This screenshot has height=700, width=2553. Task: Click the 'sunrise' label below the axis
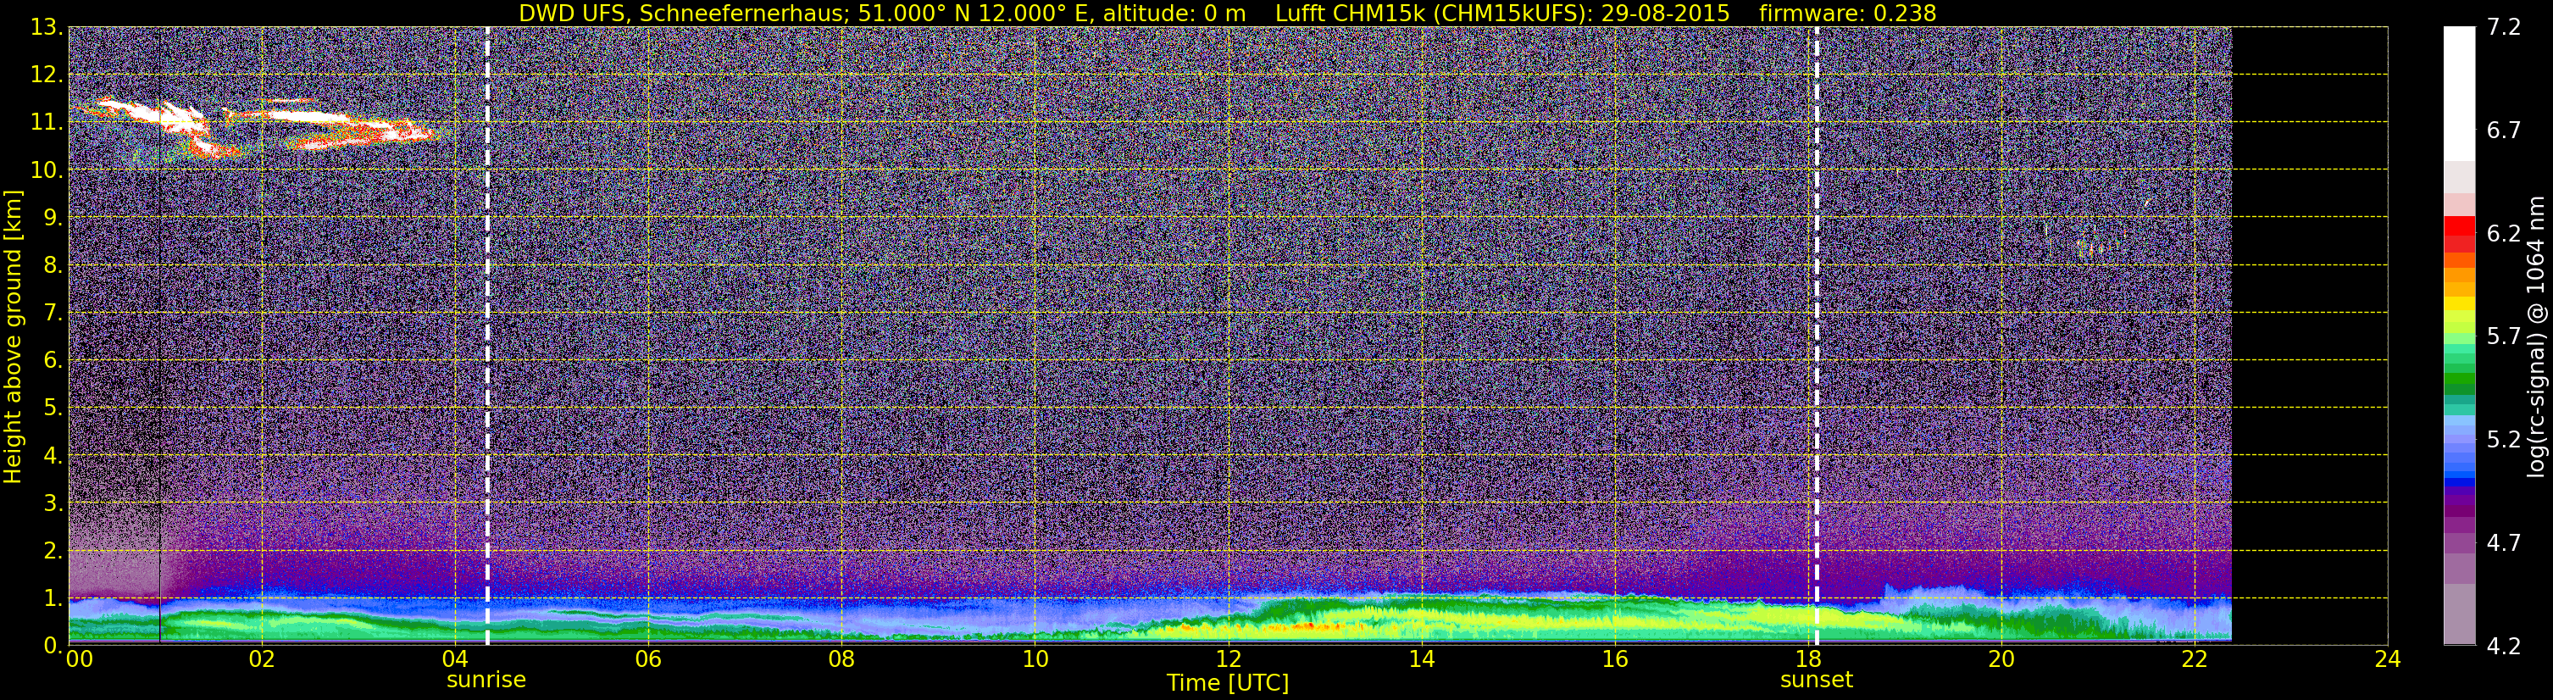pos(486,679)
